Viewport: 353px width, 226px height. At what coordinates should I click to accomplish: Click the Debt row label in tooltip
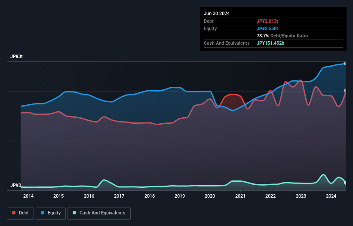click(209, 21)
